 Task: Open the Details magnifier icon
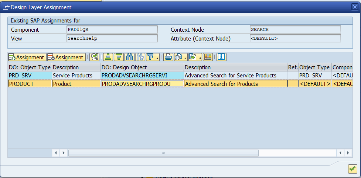point(94,57)
